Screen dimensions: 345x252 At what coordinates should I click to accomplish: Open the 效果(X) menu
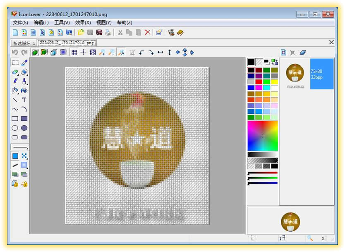(83, 22)
